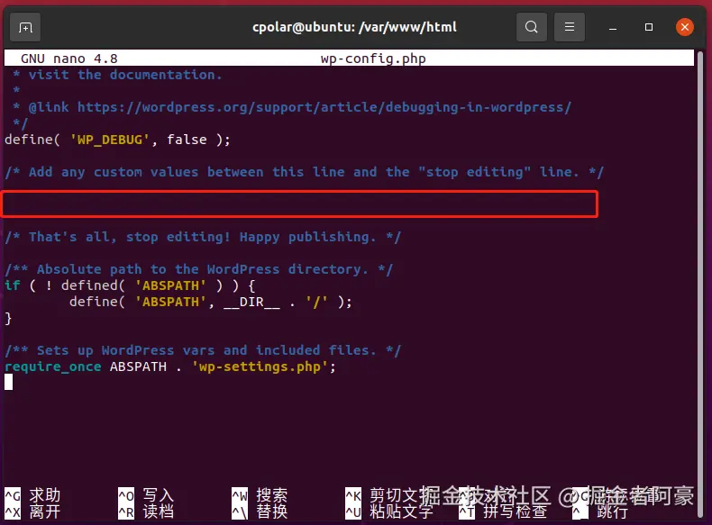Click the wp-config.php filename in the nano header
The width and height of the screenshot is (712, 525).
point(373,59)
